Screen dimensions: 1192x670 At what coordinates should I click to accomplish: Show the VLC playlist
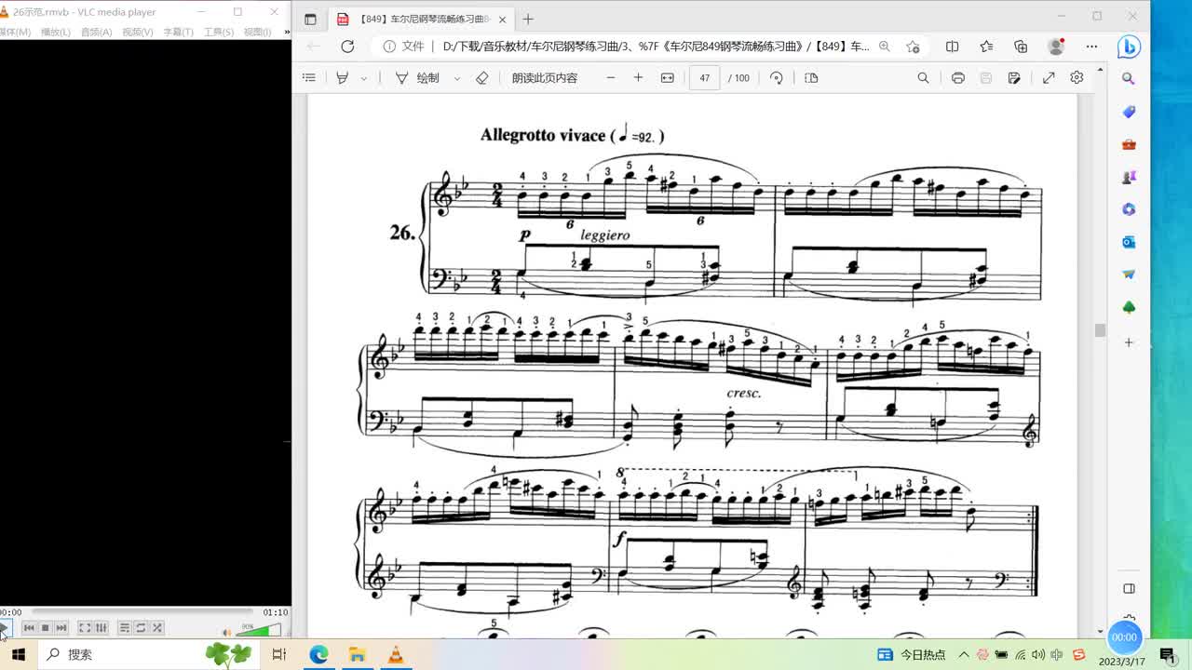click(125, 628)
